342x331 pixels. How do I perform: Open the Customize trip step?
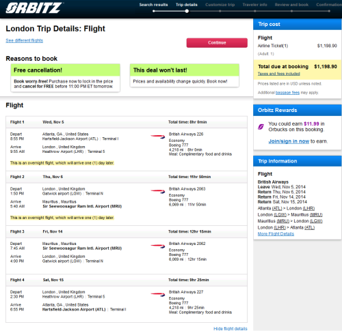coord(220,5)
